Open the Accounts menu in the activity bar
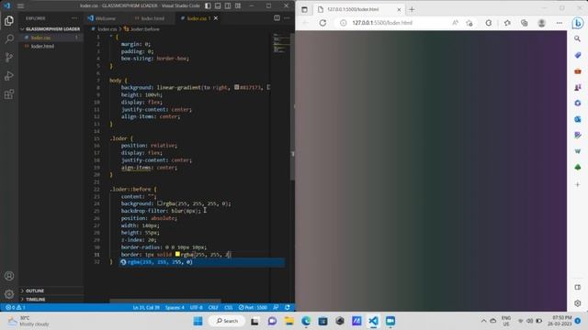This screenshot has width=588, height=330. (9, 276)
